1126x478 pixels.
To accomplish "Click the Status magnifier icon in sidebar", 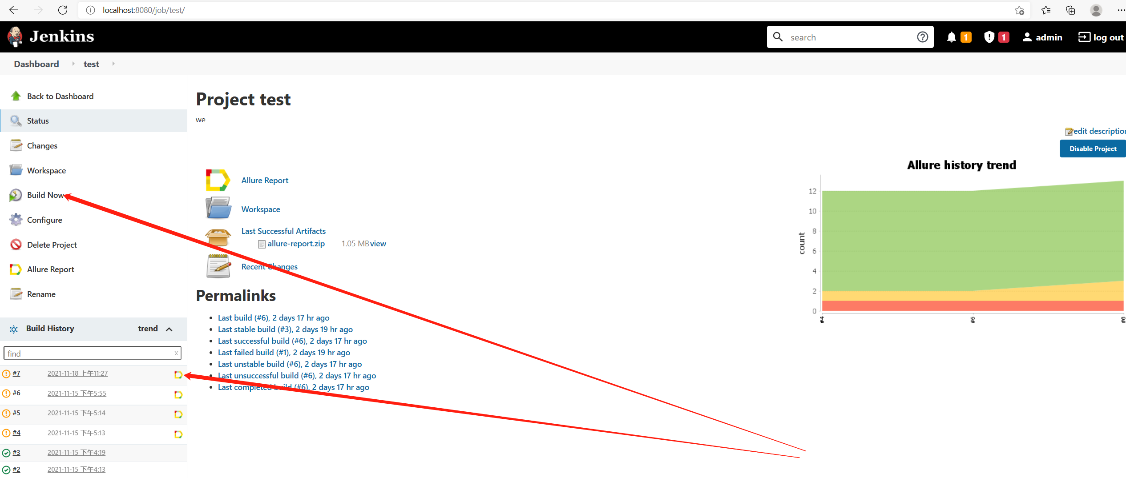I will pyautogui.click(x=16, y=121).
